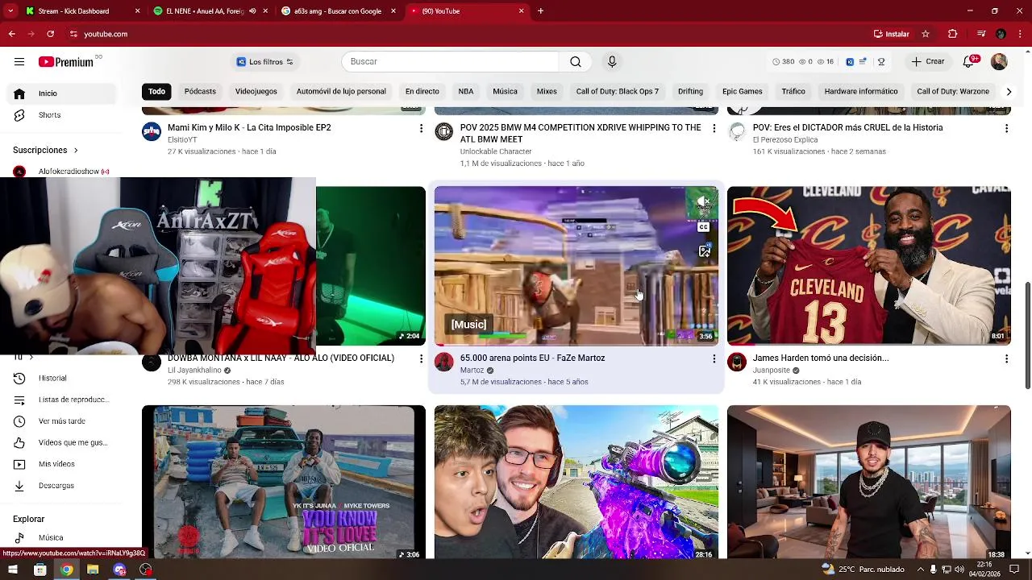The image size is (1032, 580).
Task: Click the trophy extension icon
Action: pyautogui.click(x=881, y=62)
